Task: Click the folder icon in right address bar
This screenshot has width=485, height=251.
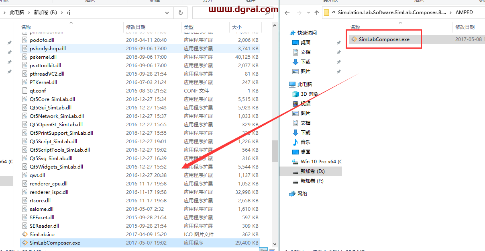Action: (327, 12)
